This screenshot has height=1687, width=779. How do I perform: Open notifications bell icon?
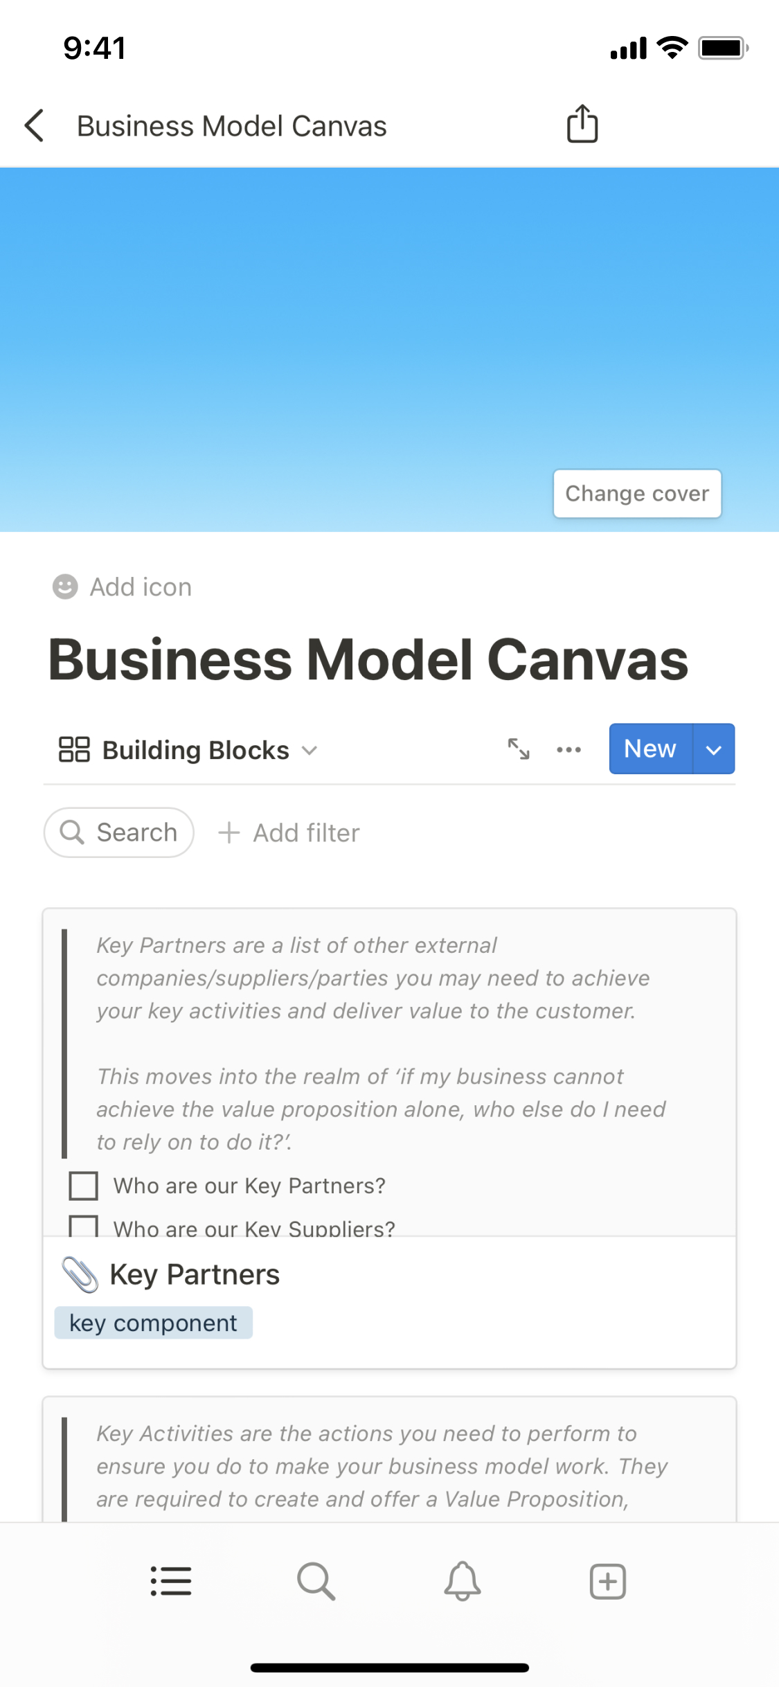click(462, 1581)
